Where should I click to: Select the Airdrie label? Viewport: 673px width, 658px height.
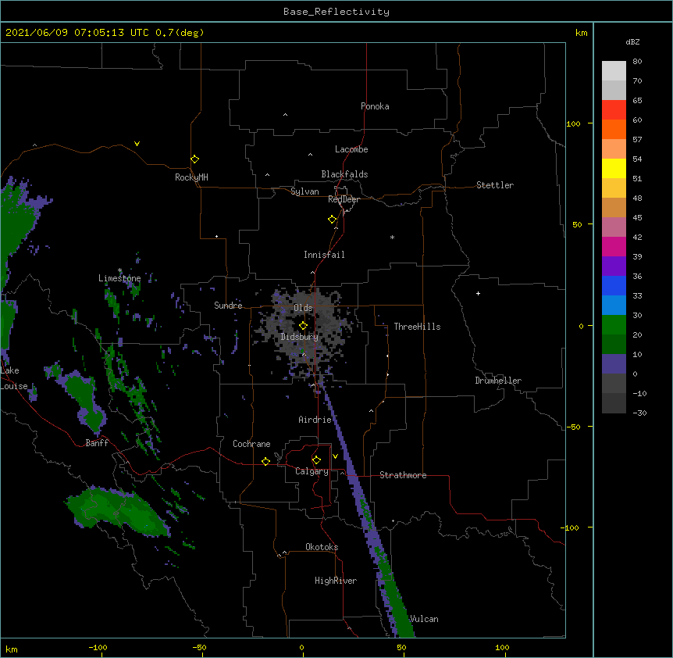(x=315, y=420)
